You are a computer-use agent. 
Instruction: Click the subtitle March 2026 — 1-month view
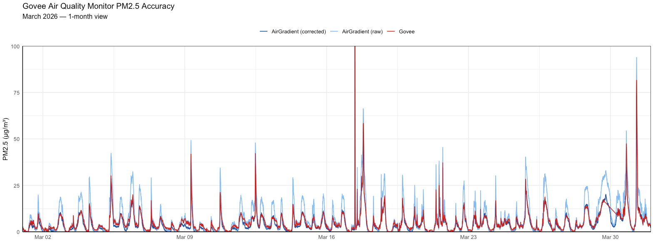(x=65, y=17)
